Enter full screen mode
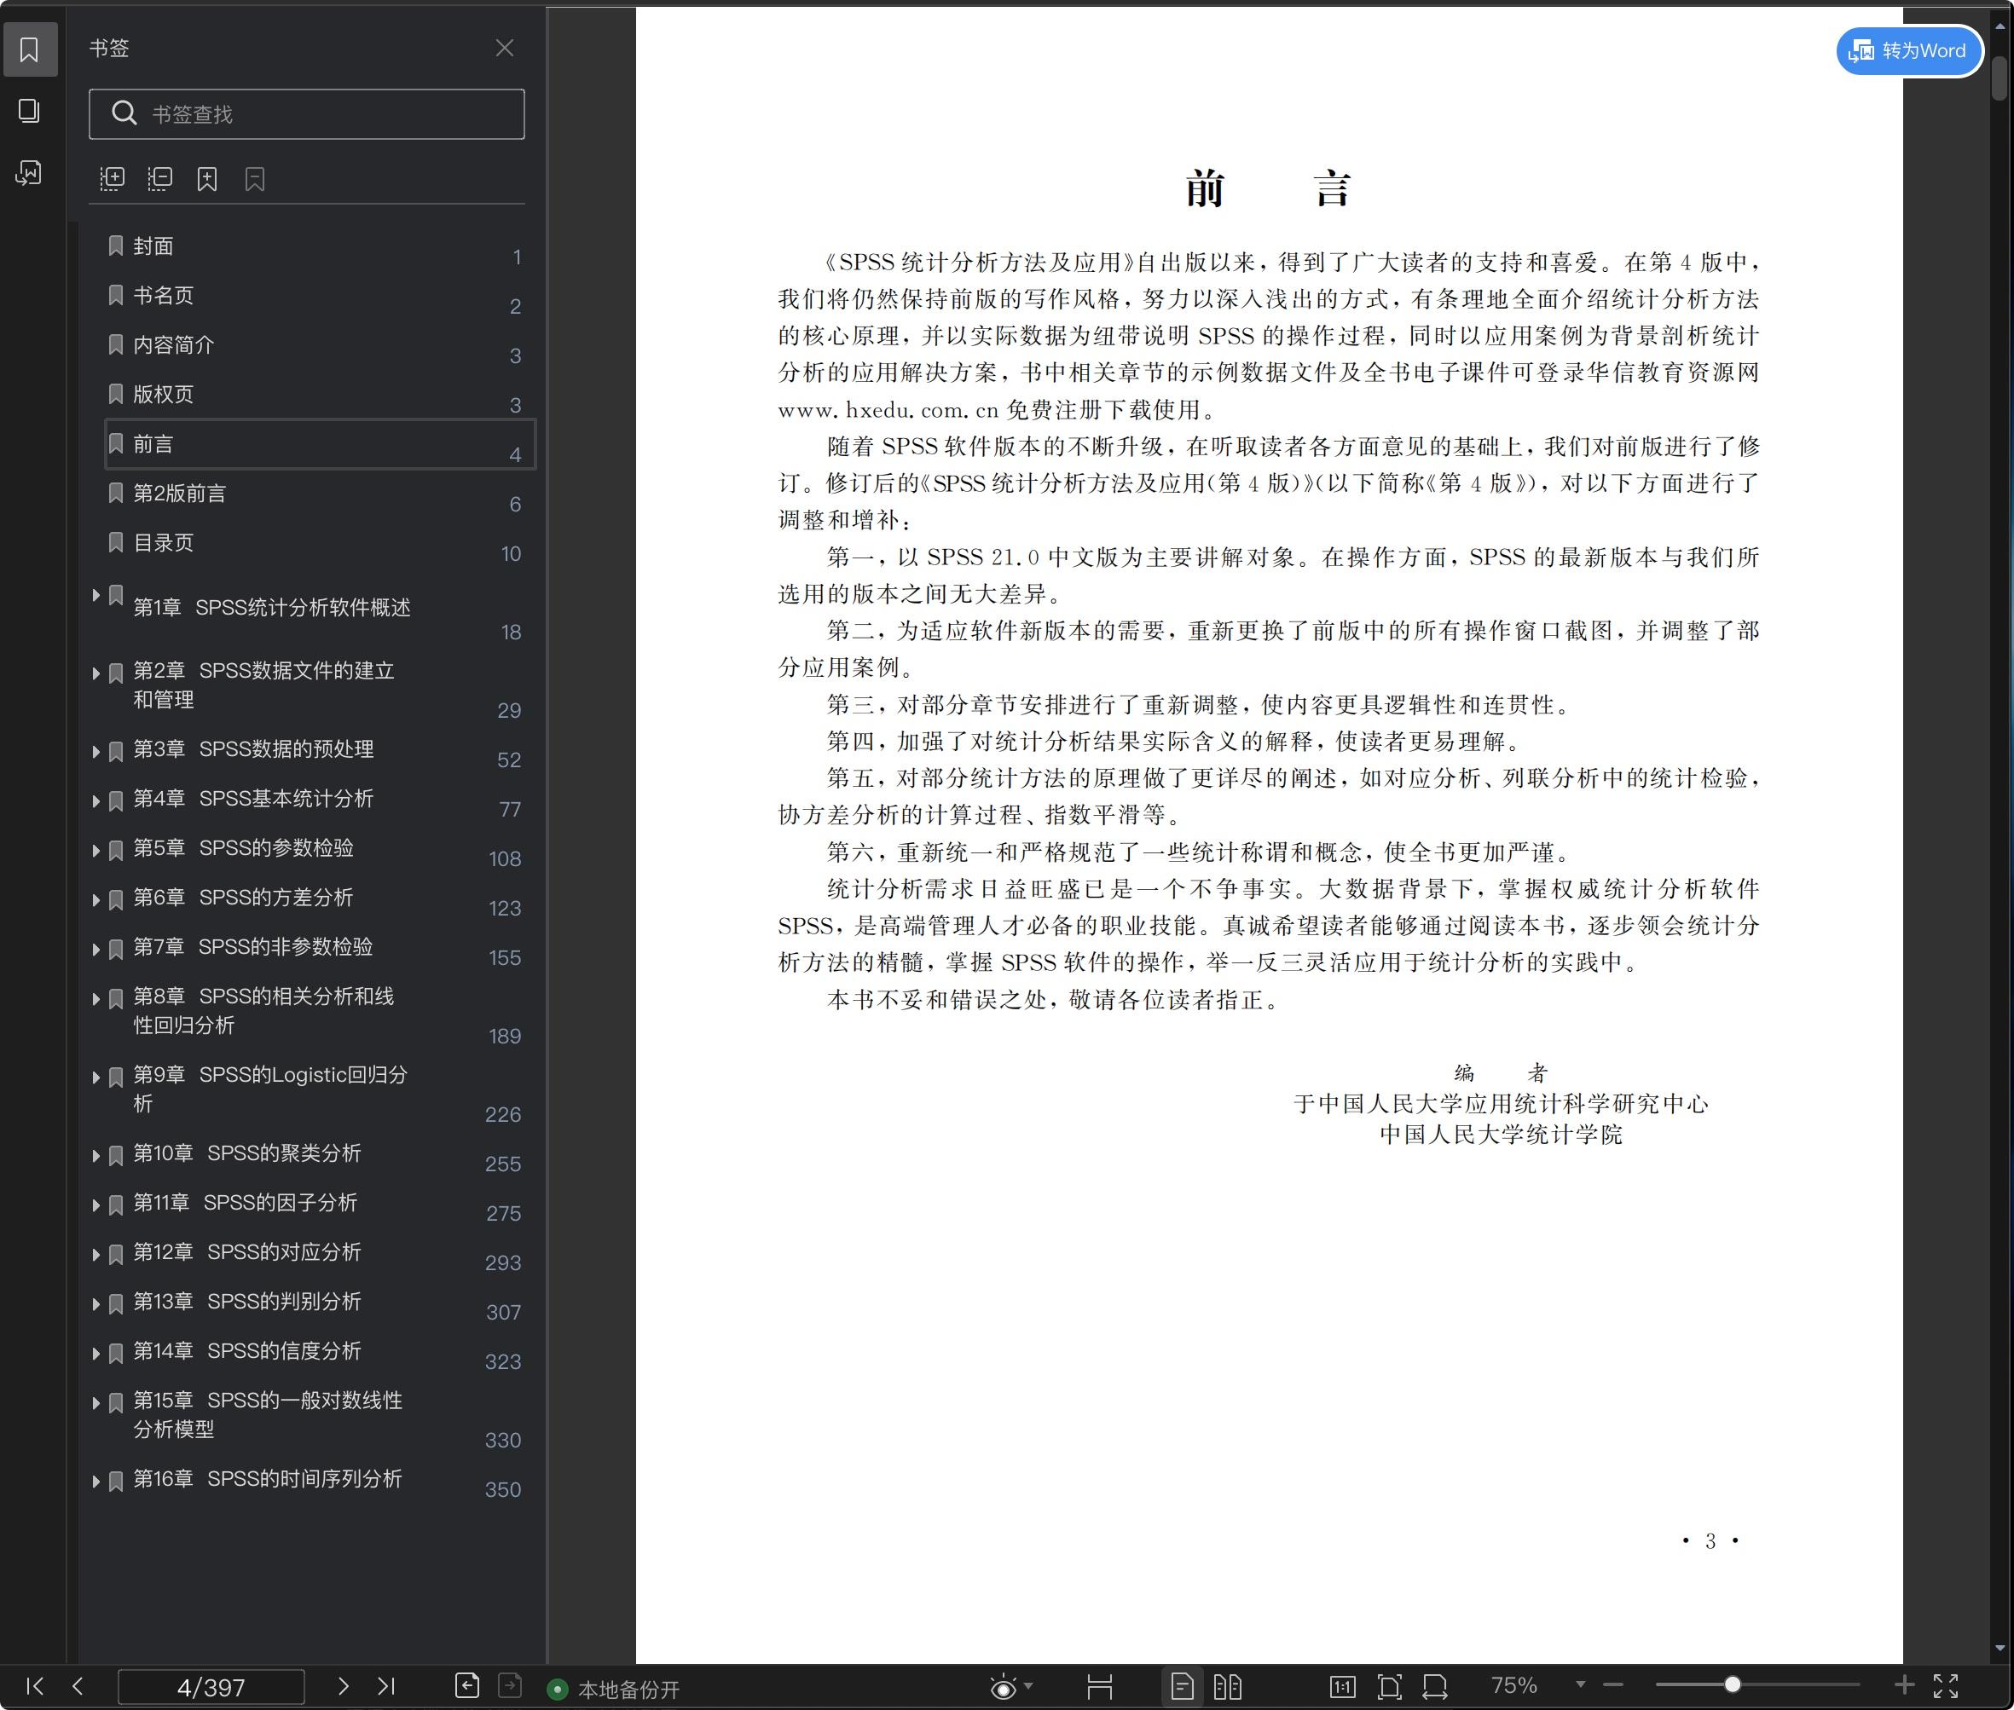The height and width of the screenshot is (1710, 2014). (x=1946, y=1686)
